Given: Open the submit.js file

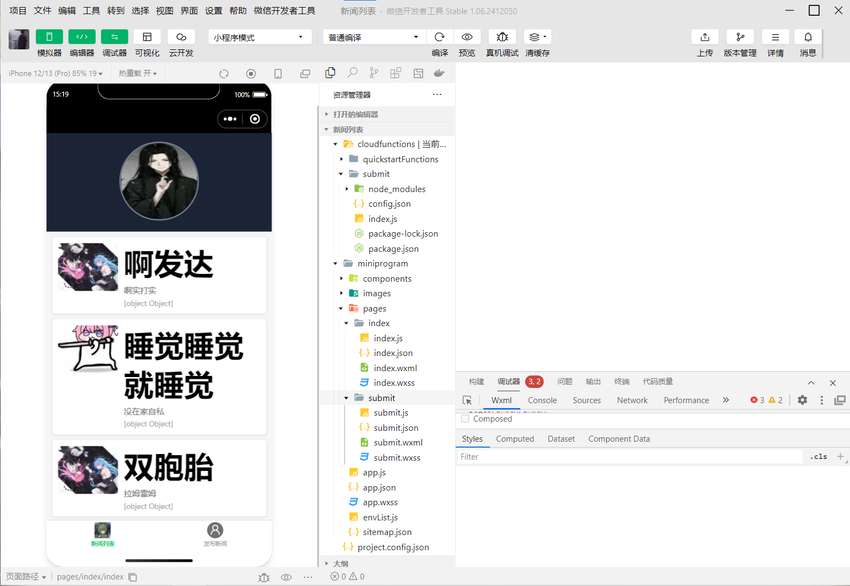Looking at the screenshot, I should 391,413.
